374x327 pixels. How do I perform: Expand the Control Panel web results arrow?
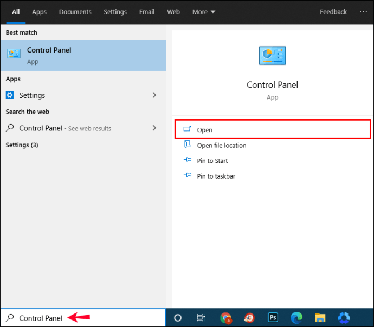pos(154,128)
